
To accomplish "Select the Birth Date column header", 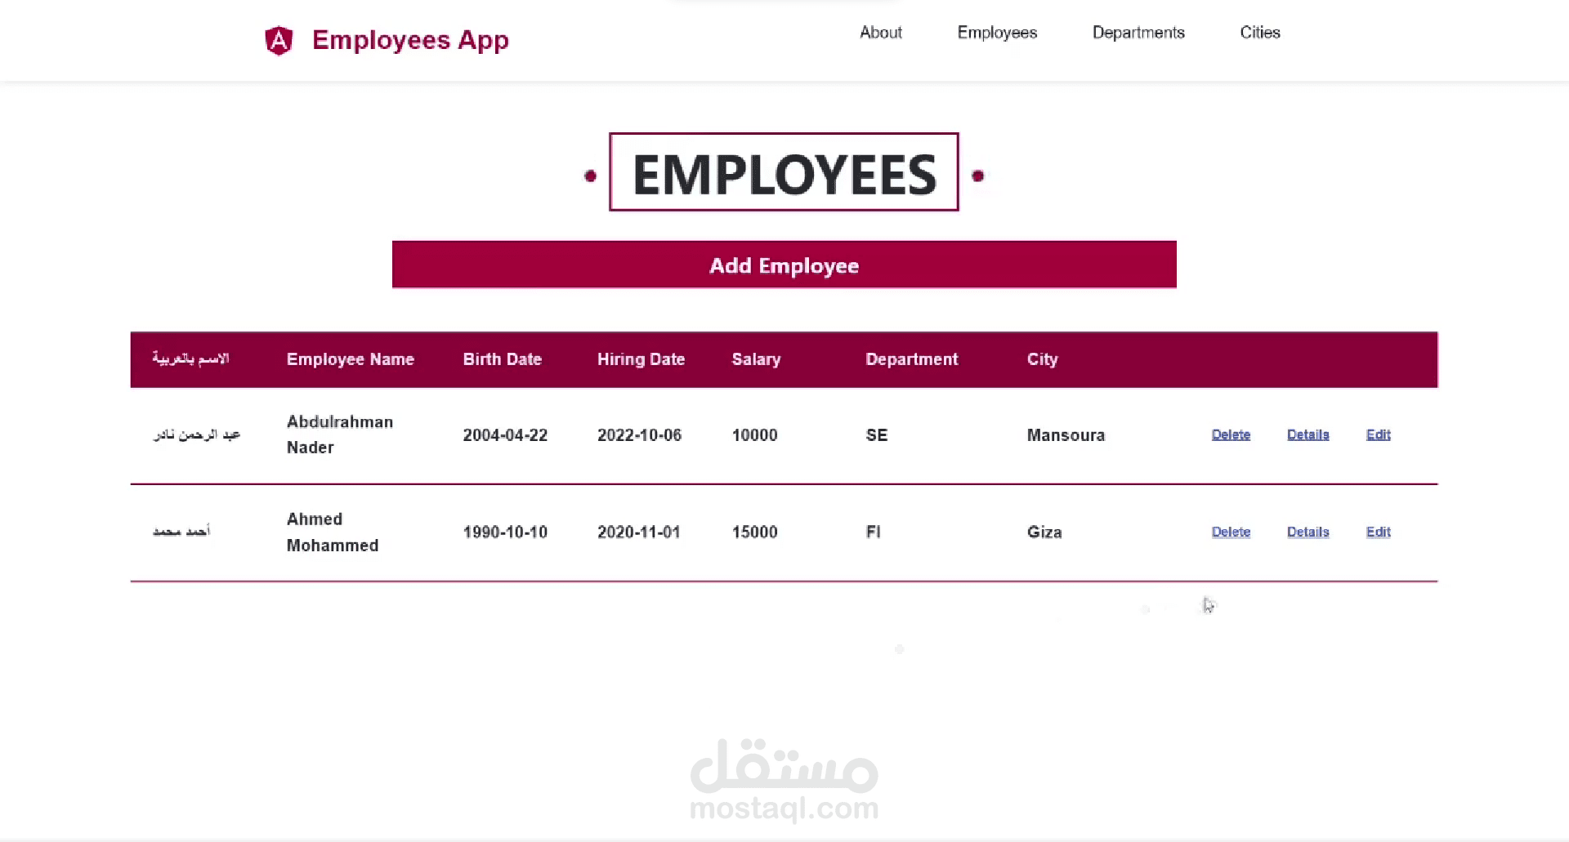I will [x=502, y=359].
